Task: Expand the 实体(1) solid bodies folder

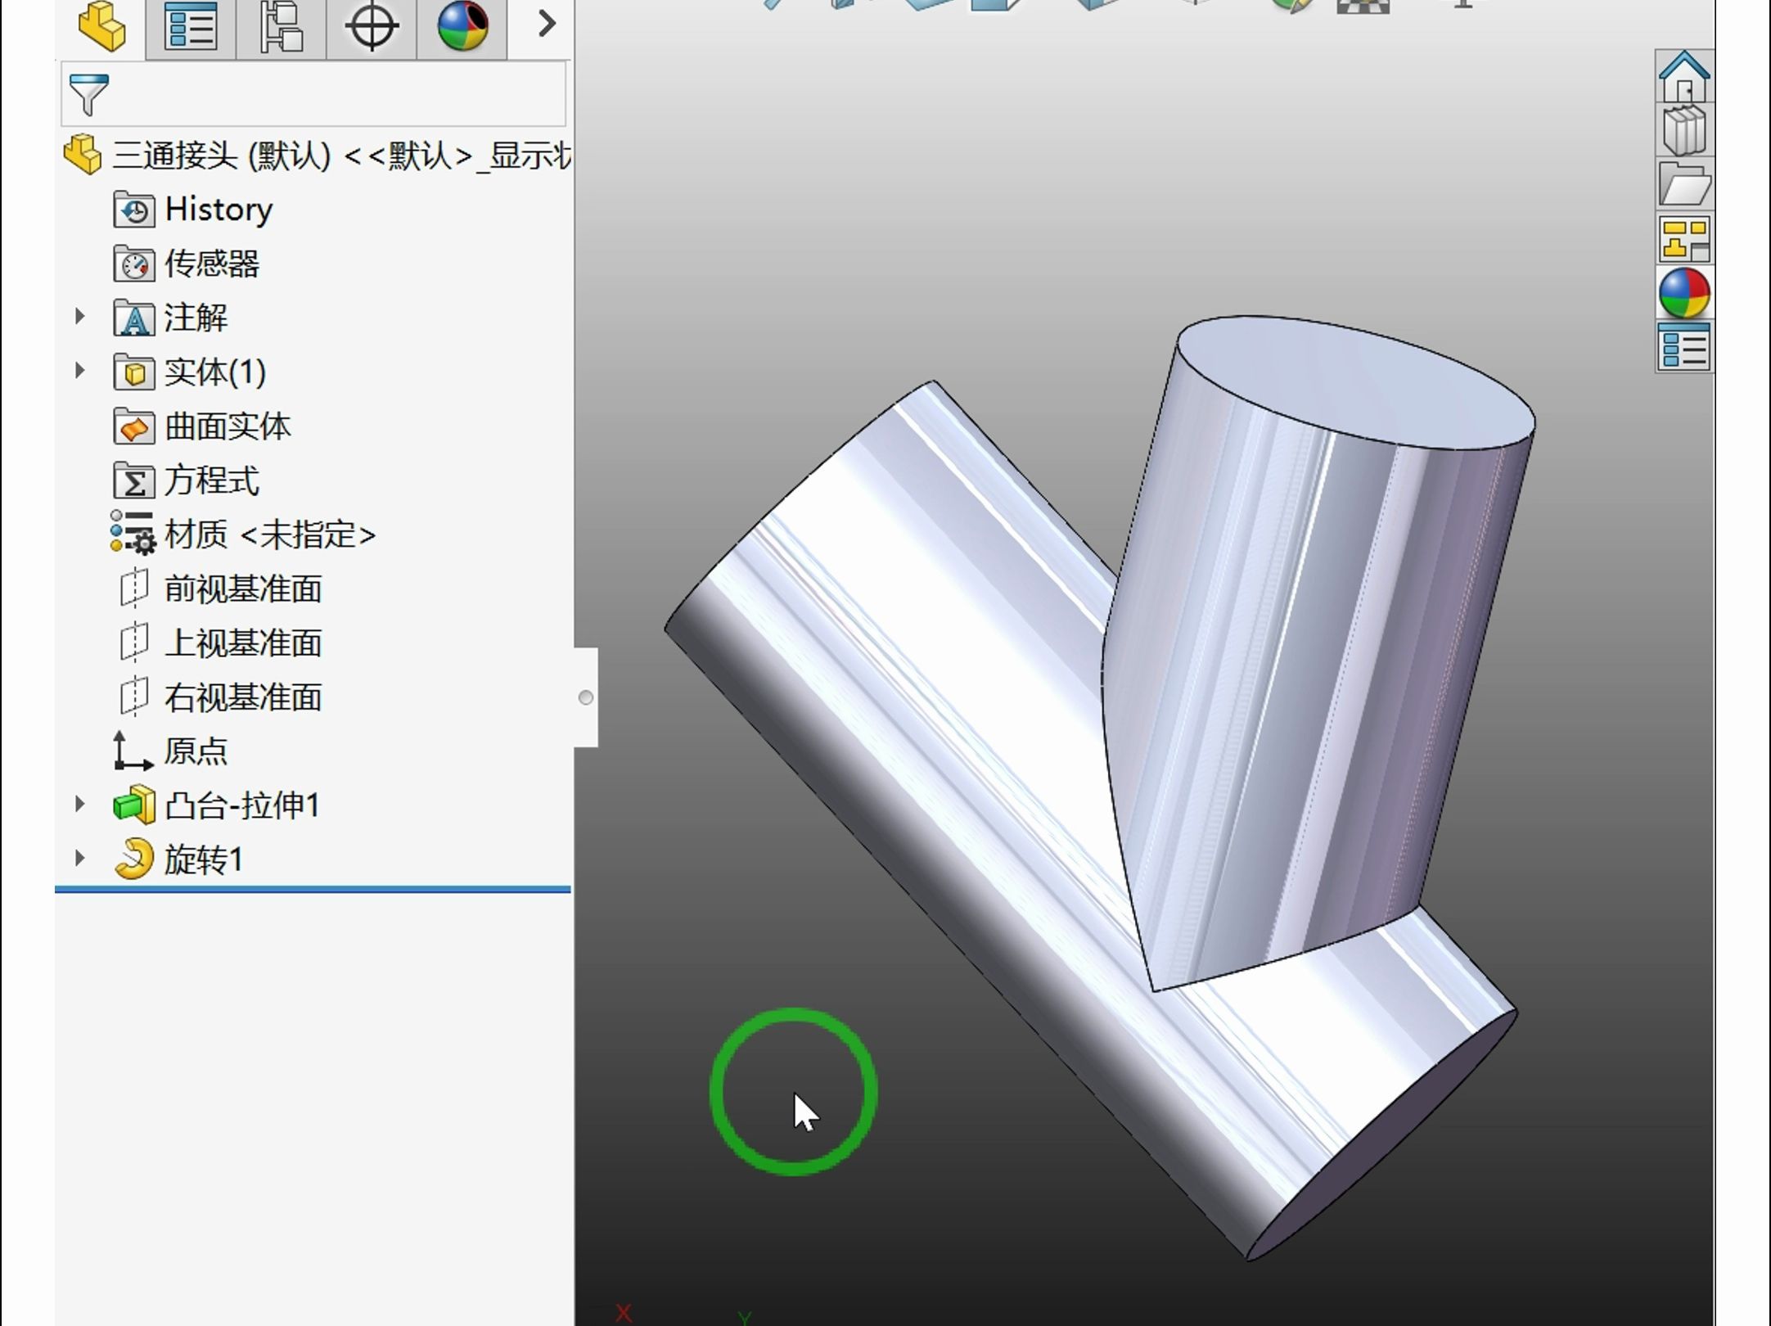Action: (x=79, y=371)
